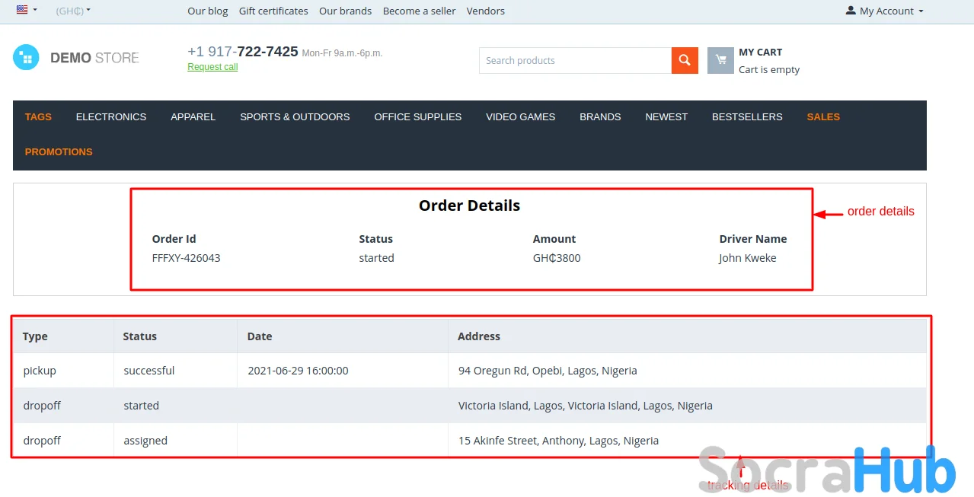Click the orange search magnifier button

[685, 60]
